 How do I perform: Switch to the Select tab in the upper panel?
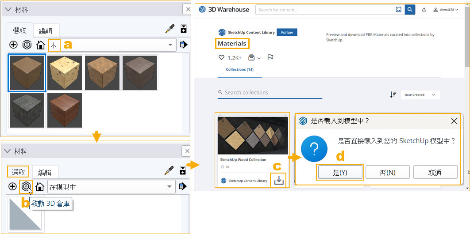click(x=19, y=30)
